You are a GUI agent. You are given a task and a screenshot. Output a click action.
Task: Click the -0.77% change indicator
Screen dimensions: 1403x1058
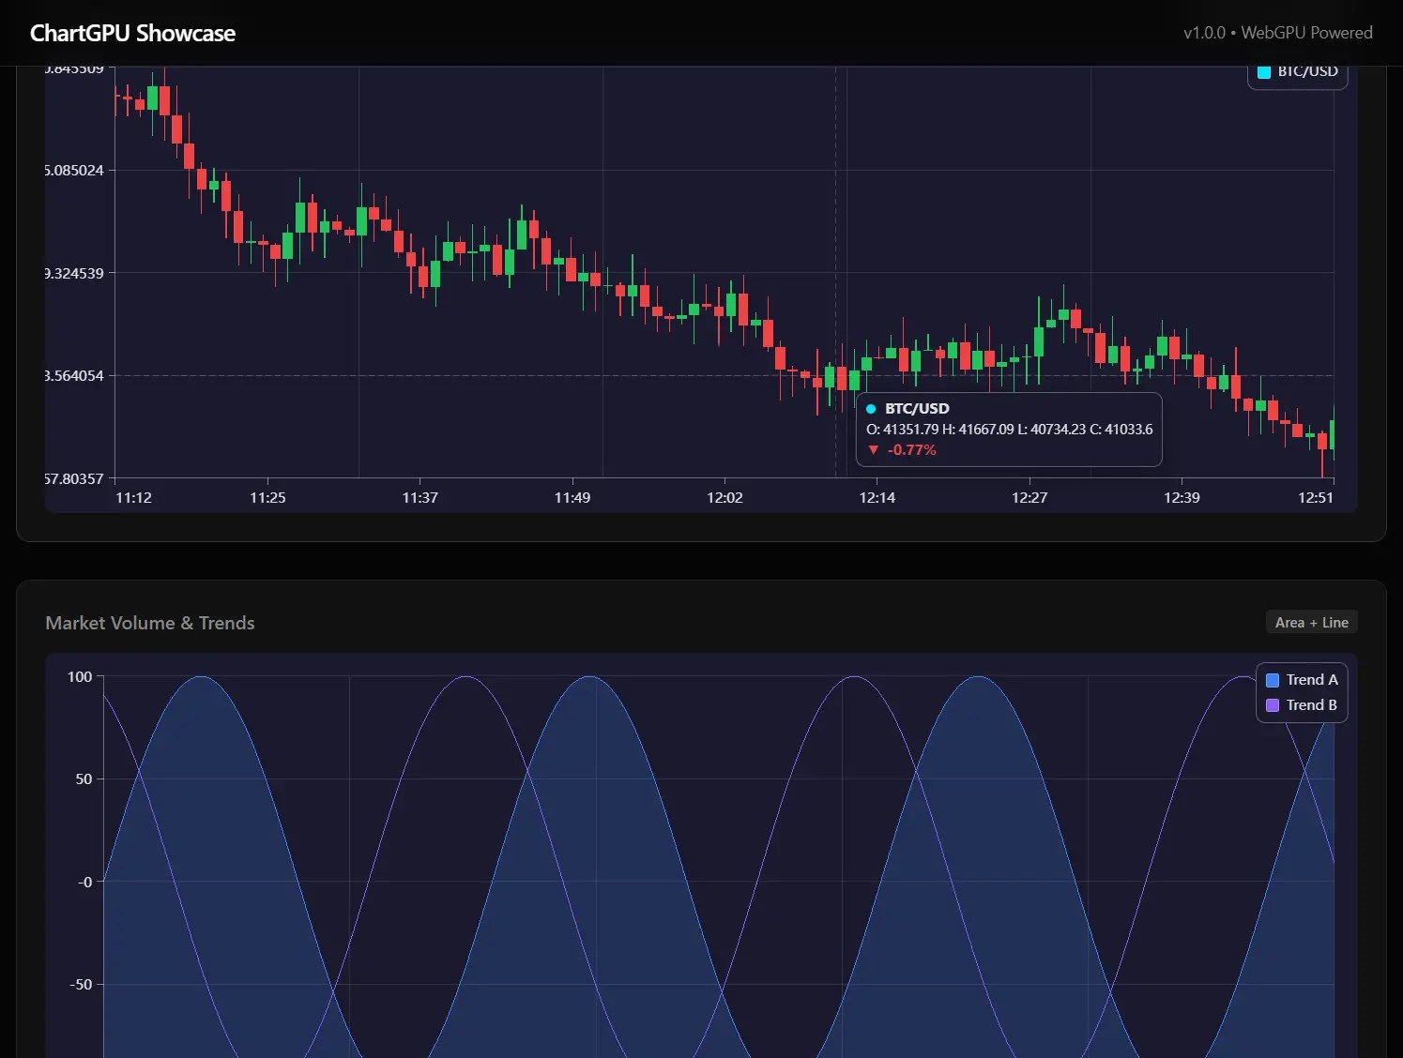pos(911,450)
